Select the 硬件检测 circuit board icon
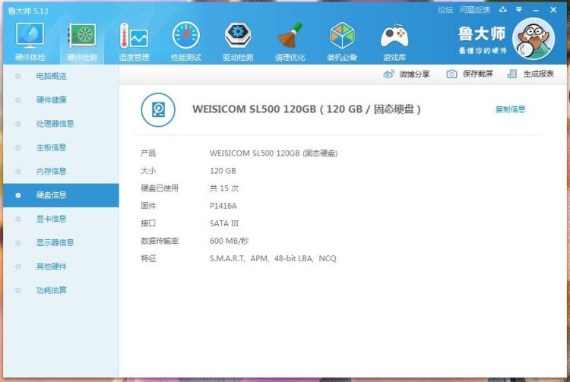This screenshot has width=570, height=382. coord(82,35)
